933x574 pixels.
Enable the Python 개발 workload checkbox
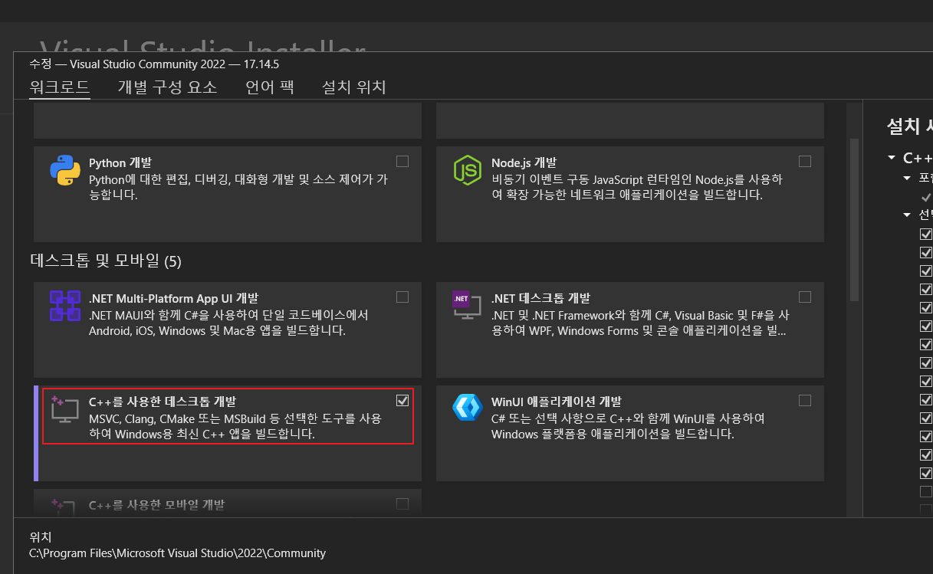[x=402, y=162]
